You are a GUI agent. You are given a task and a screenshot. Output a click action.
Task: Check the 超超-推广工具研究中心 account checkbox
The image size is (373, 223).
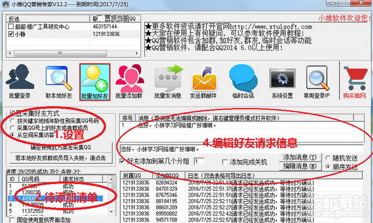11,26
